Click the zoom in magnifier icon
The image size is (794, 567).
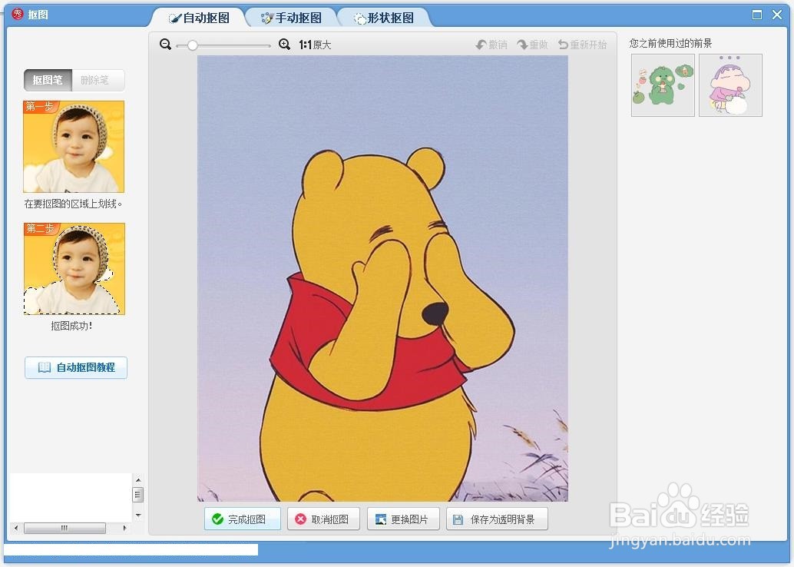pyautogui.click(x=285, y=45)
